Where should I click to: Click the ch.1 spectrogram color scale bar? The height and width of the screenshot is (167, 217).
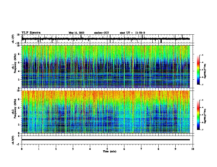click(x=198, y=70)
